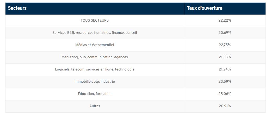Click the word conseil in Services row
Image resolution: width=271 pixels, height=116 pixels.
(131, 33)
